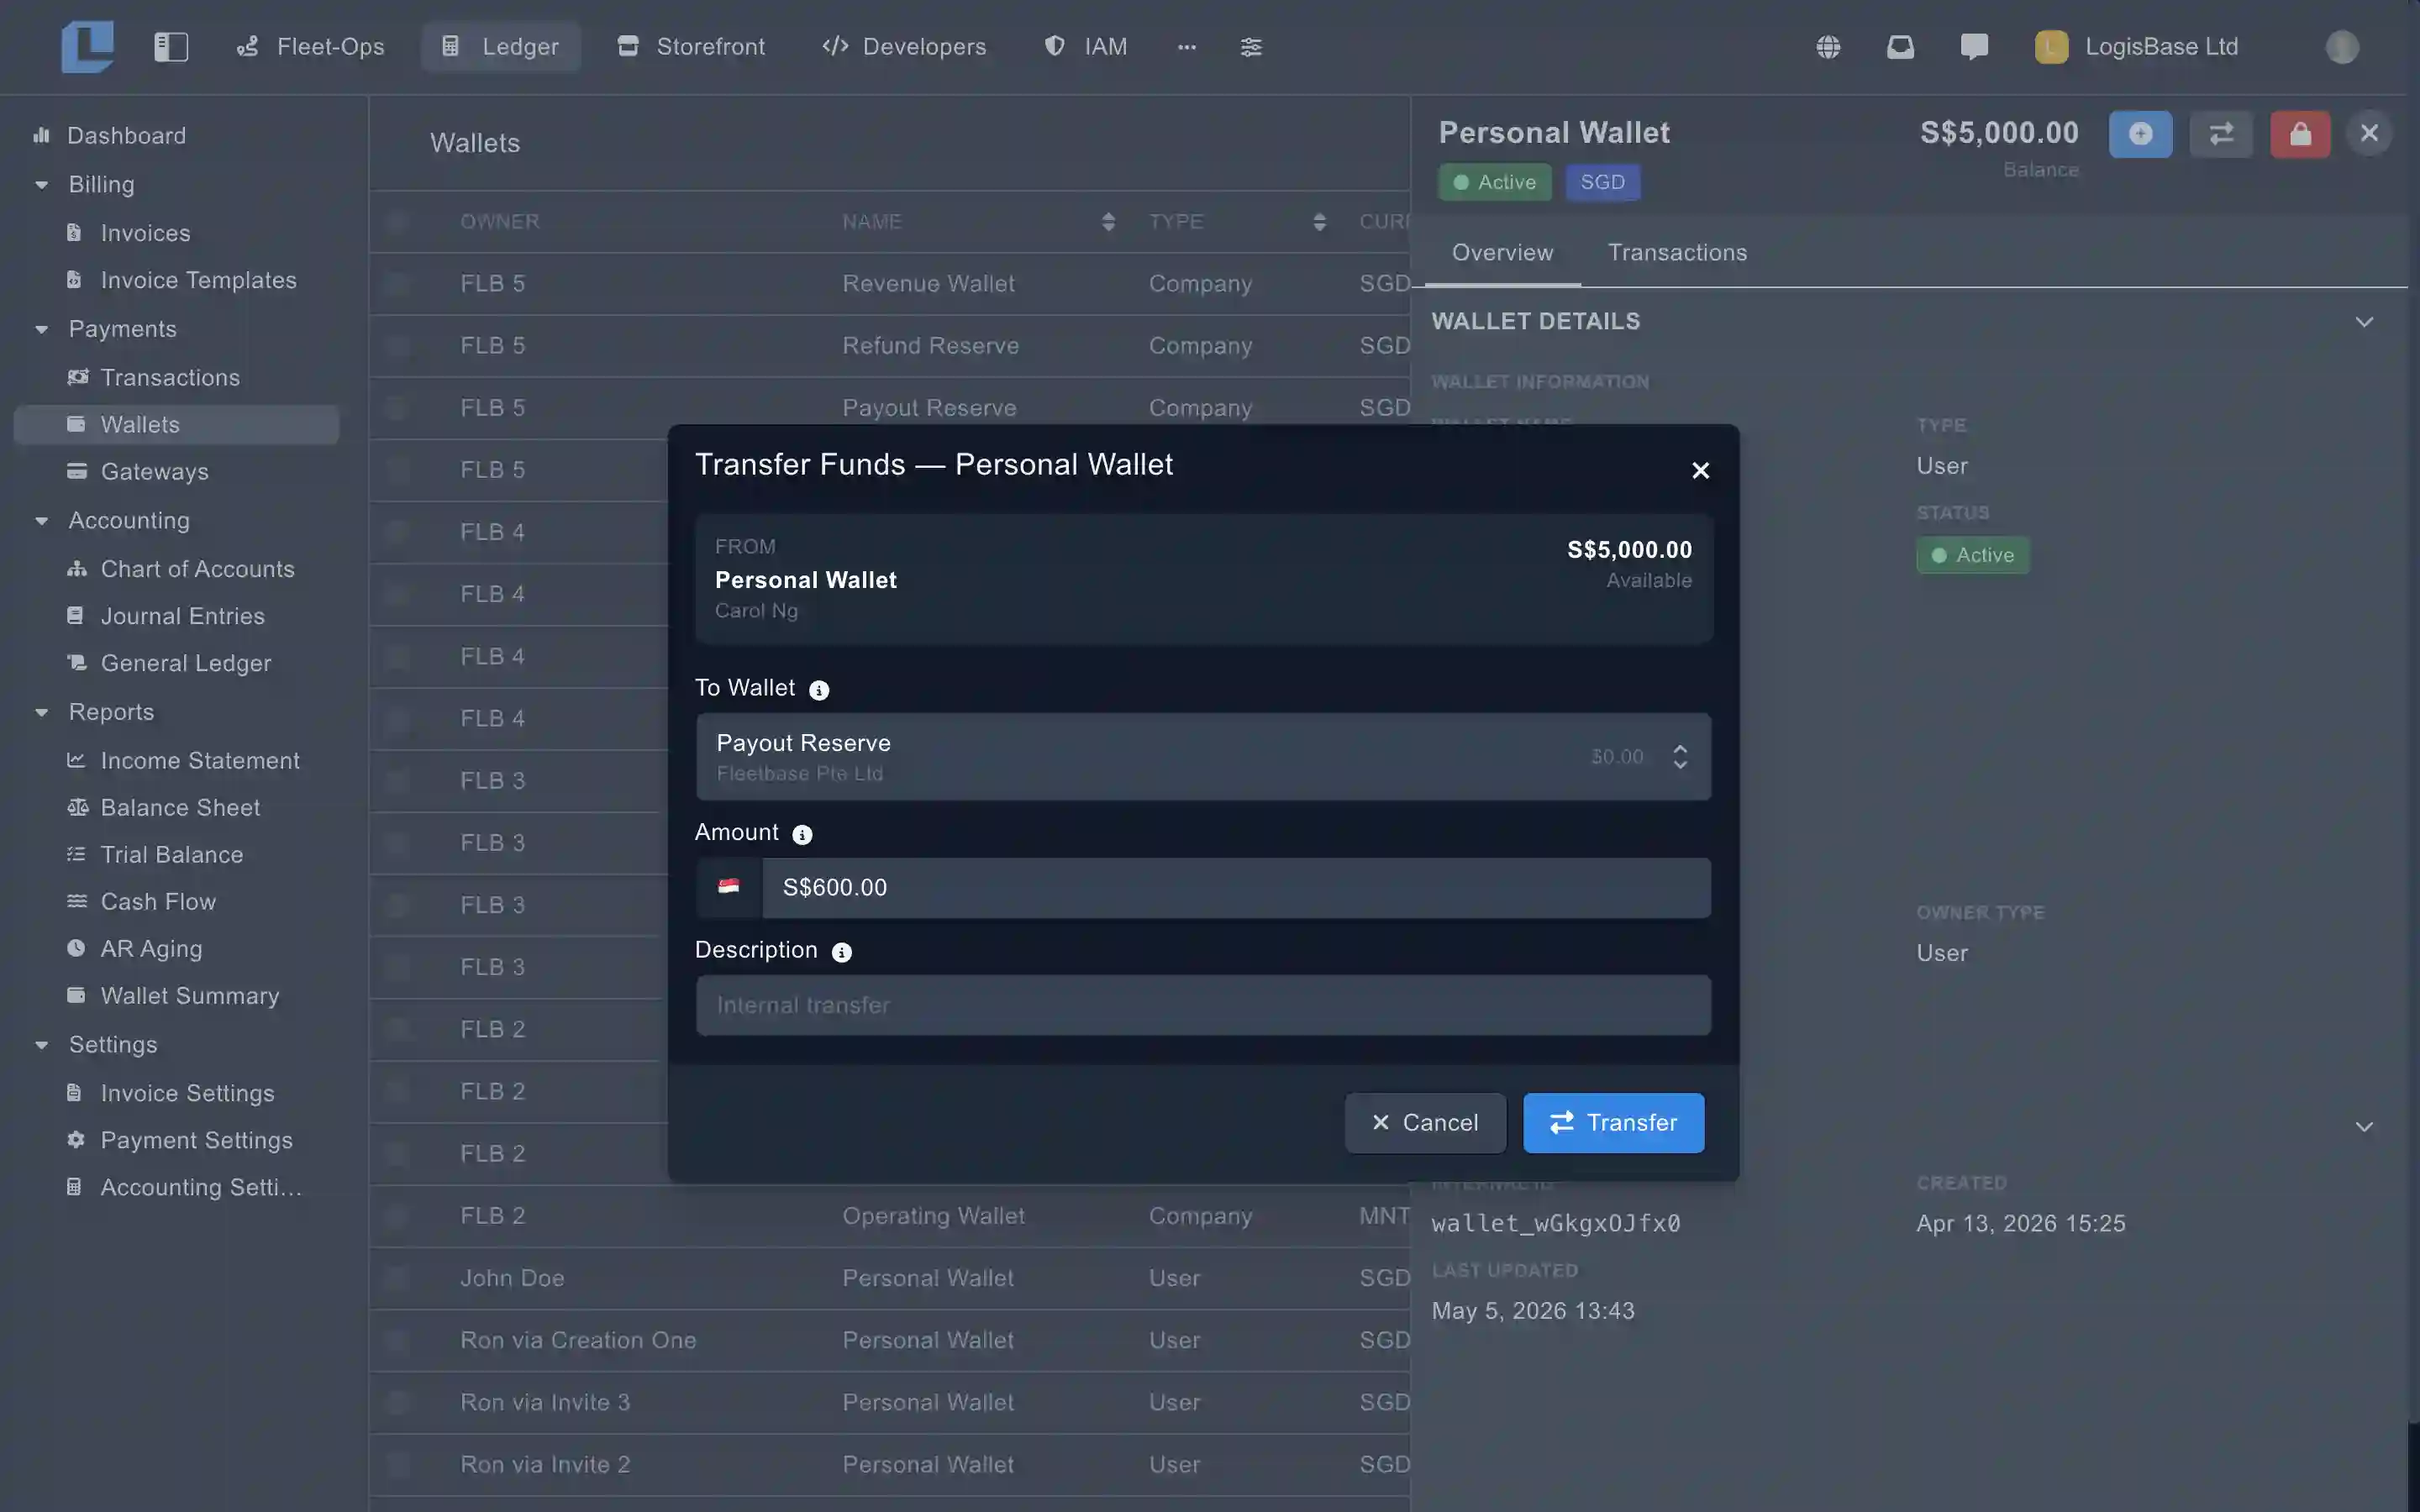Click the blue add funds icon button
This screenshot has width=2420, height=1512.
click(x=2140, y=134)
